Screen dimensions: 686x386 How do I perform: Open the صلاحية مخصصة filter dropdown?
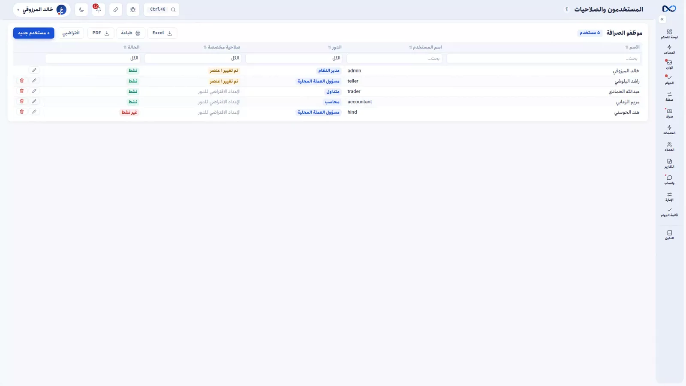point(193,58)
